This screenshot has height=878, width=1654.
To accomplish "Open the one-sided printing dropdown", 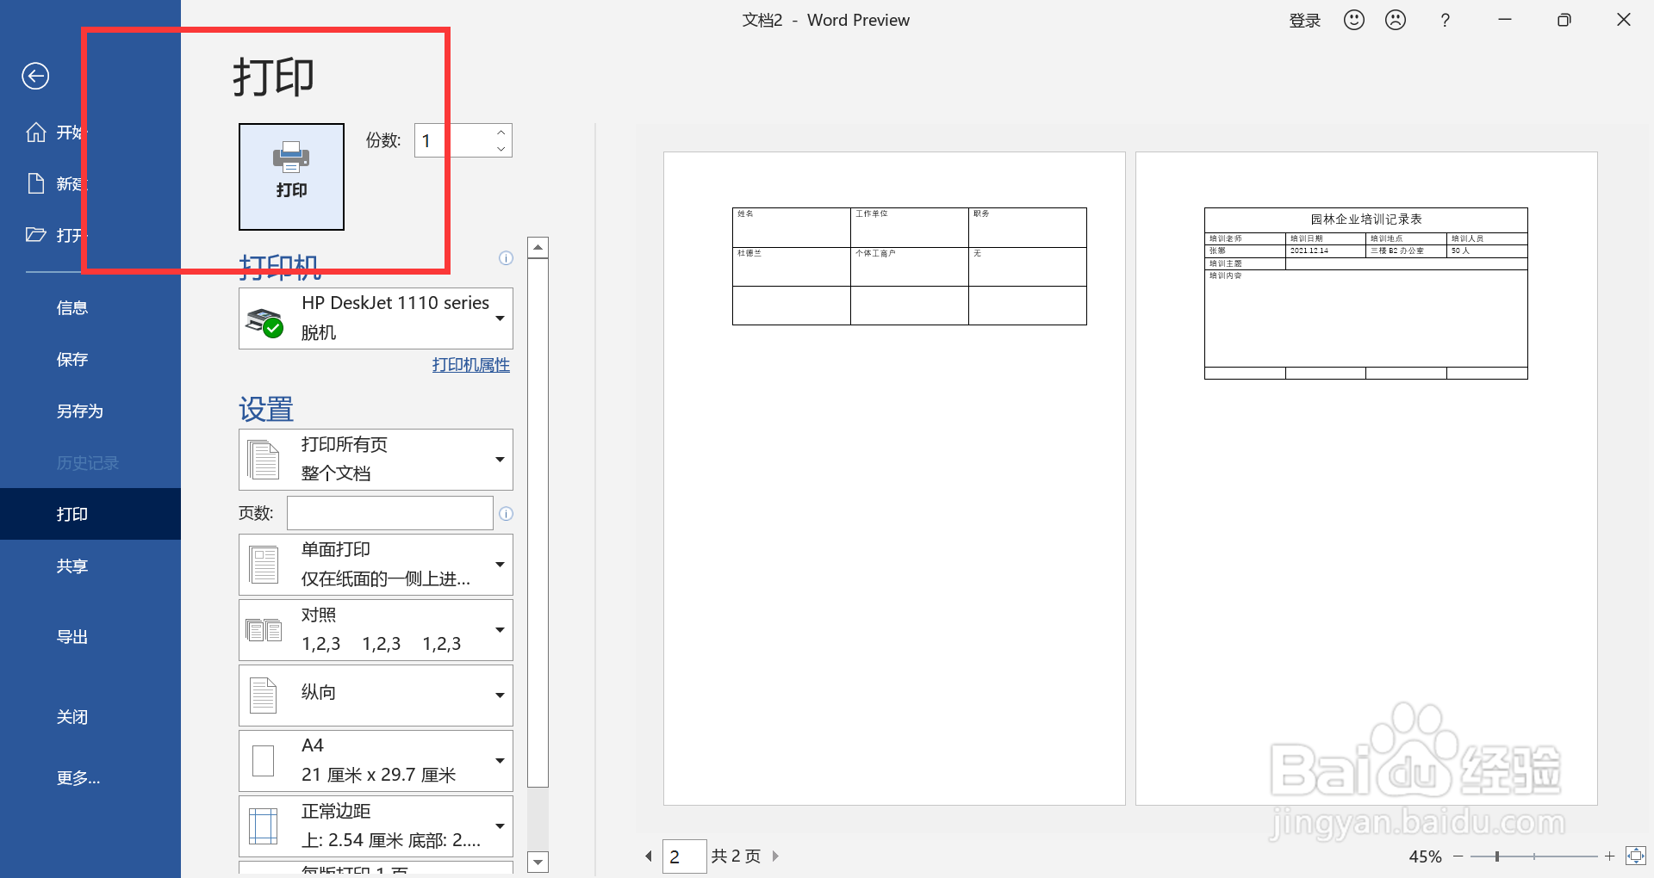I will 376,565.
